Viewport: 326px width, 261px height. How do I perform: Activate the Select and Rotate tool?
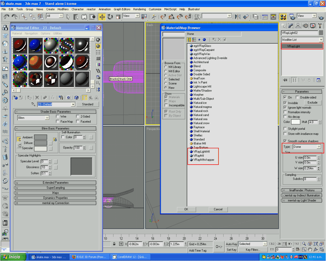point(110,17)
